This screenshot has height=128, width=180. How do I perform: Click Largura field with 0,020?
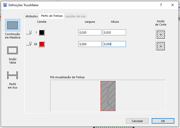[x=90, y=33]
